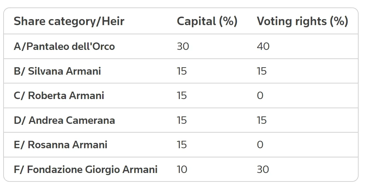Select the C/ Roberta Armani row label
The image size is (365, 185).
[59, 96]
